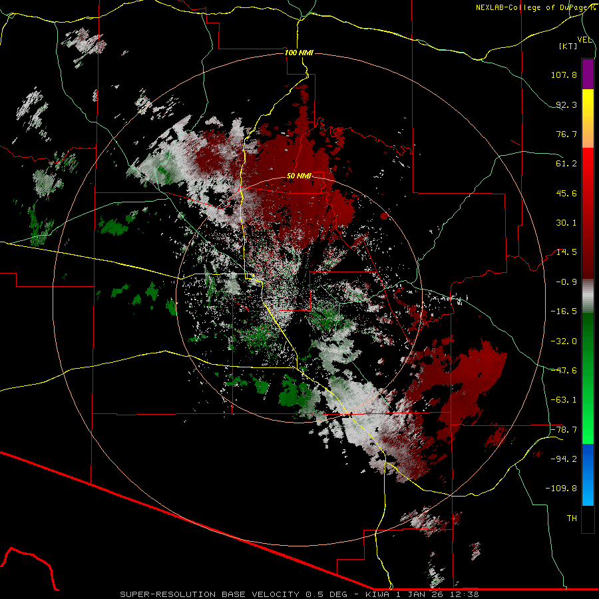599x599 pixels.
Task: Click the 76.7 velocity scale value
Action: (x=566, y=134)
